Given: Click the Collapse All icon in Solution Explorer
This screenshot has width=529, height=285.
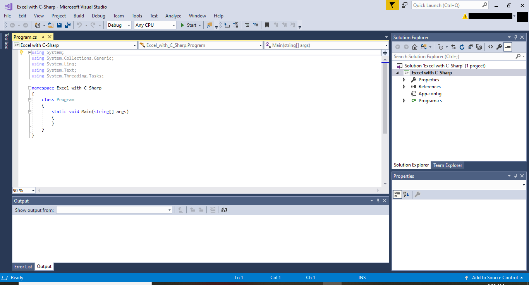Looking at the screenshot, I should point(471,47).
